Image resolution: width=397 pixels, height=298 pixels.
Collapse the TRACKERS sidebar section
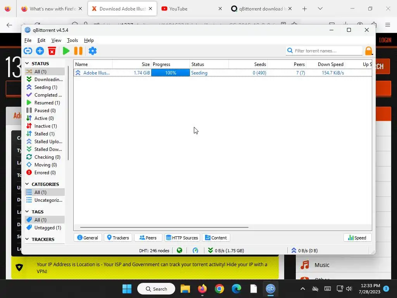coord(27,239)
